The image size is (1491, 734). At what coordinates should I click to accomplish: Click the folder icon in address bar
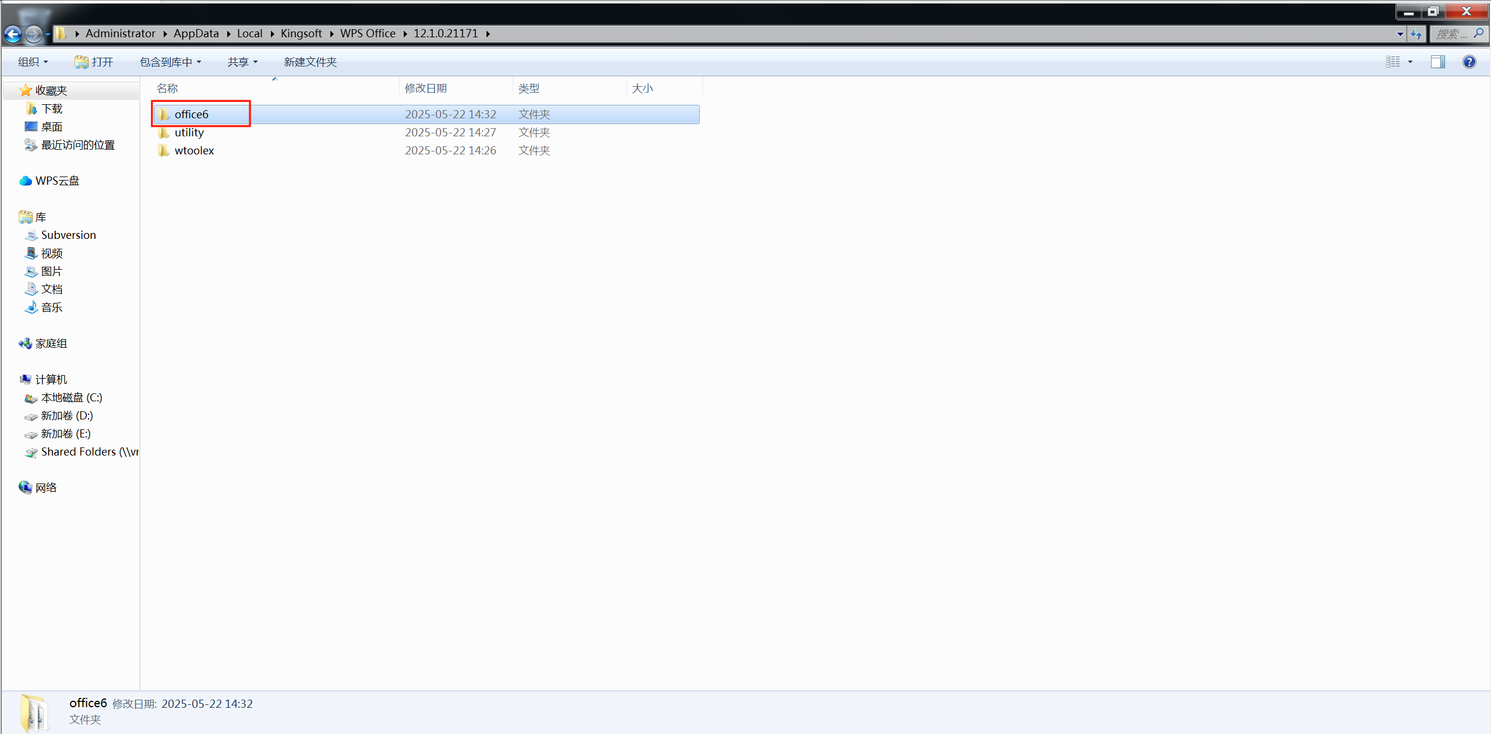click(62, 34)
